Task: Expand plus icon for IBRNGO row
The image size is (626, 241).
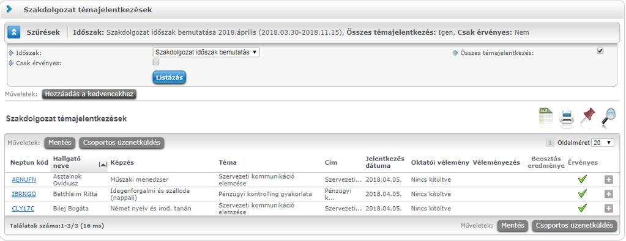Action: [608, 194]
